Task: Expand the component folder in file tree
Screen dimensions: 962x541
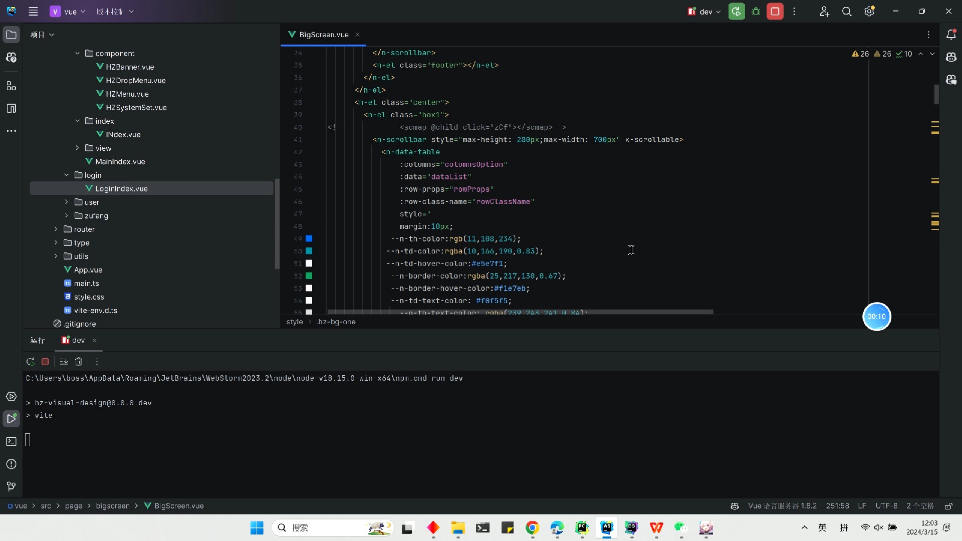Action: coord(77,53)
